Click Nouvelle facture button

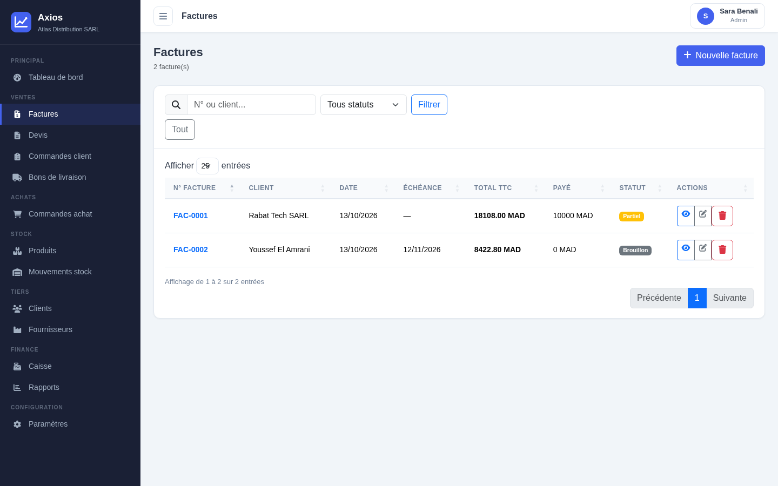(721, 56)
